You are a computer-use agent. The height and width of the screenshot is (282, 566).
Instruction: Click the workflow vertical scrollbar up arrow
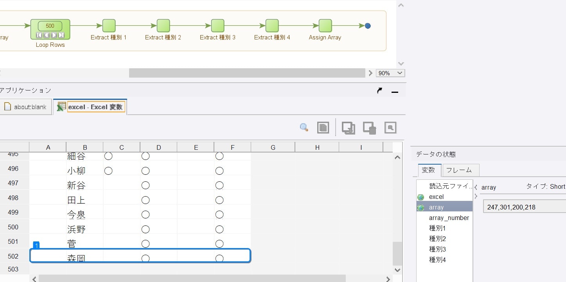[x=401, y=5]
